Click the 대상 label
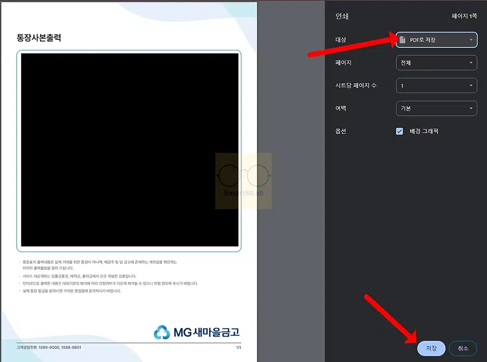 tap(341, 40)
